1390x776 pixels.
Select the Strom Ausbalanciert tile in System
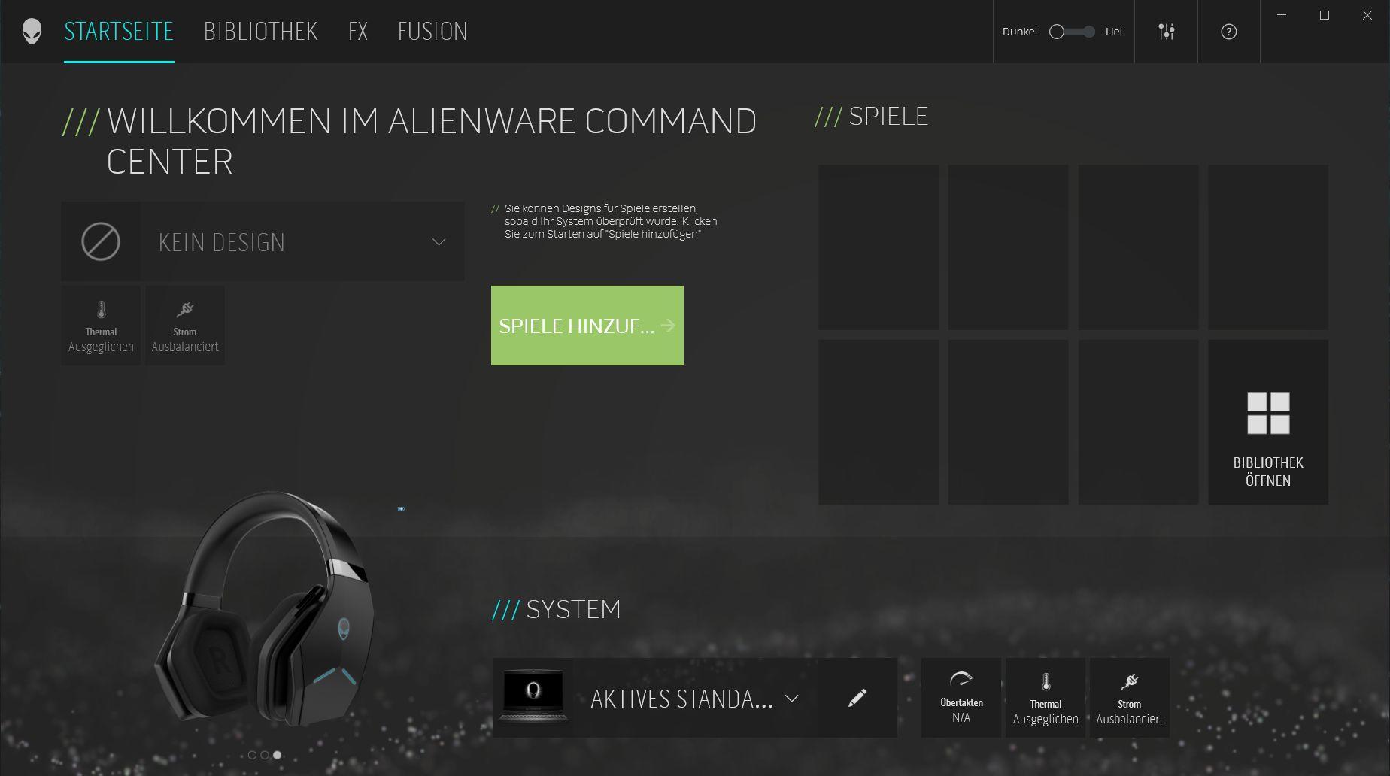tap(1129, 698)
